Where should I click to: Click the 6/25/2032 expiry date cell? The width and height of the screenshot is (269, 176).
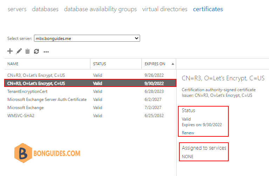154,116
